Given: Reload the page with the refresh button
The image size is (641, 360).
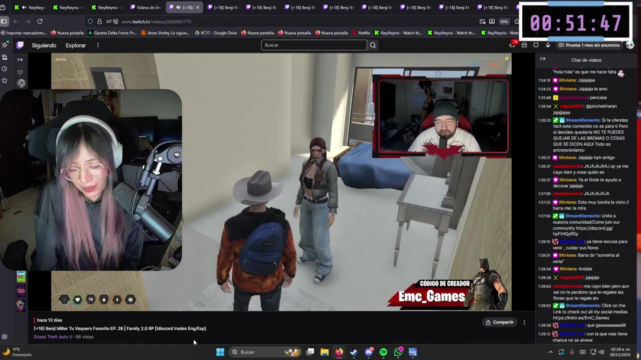Looking at the screenshot, I should click(40, 21).
